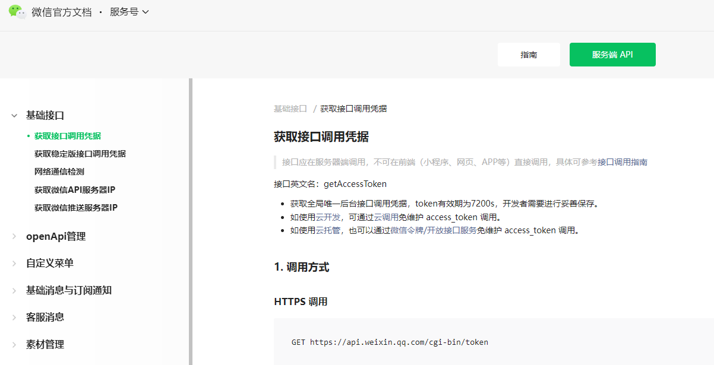The width and height of the screenshot is (714, 365).
Task: Open the 云调用 link
Action: (386, 217)
